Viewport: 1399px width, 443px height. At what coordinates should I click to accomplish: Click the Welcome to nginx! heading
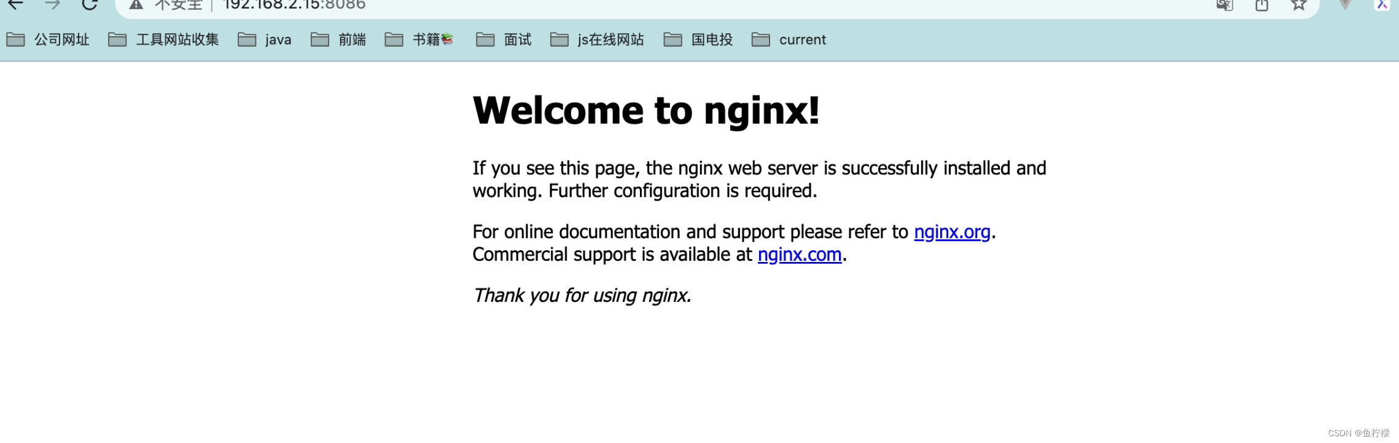(646, 111)
